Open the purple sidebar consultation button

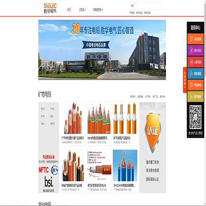pyautogui.click(x=196, y=50)
